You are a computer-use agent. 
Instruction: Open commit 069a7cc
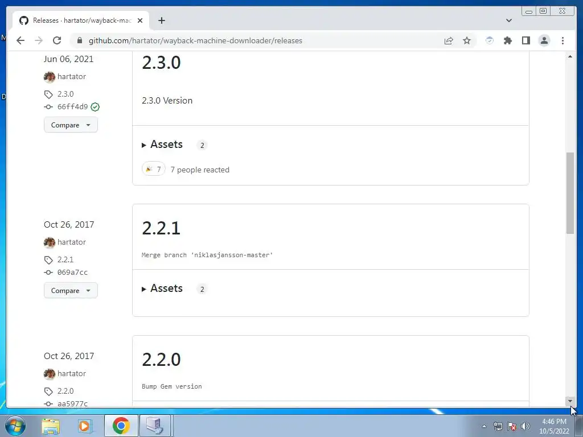[x=72, y=272]
